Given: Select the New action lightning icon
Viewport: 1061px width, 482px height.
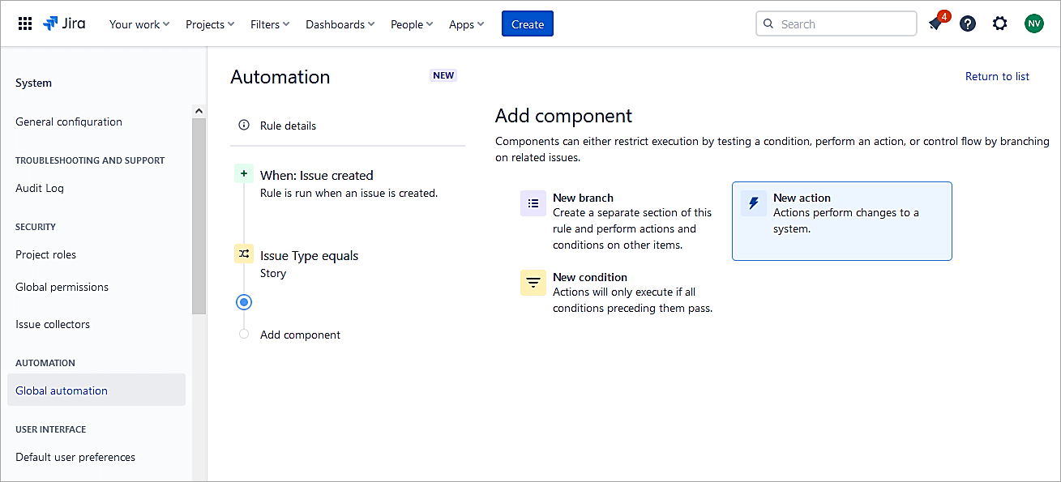Looking at the screenshot, I should [x=754, y=204].
